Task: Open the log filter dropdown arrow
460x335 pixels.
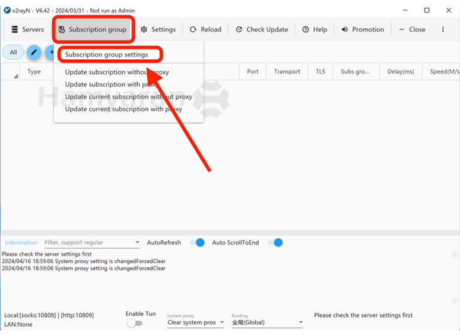Action: 137,243
